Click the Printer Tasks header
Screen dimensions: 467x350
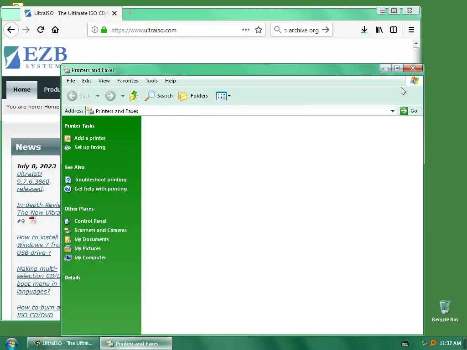[x=79, y=126]
